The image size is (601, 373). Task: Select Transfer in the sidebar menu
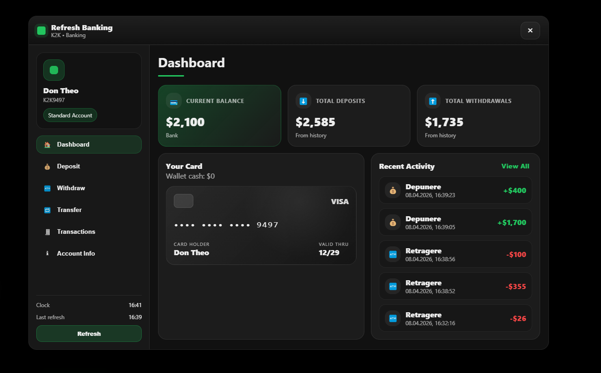[69, 210]
